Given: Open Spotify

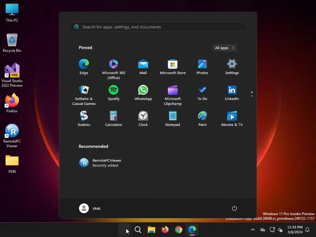Looking at the screenshot, I should click(x=114, y=93).
